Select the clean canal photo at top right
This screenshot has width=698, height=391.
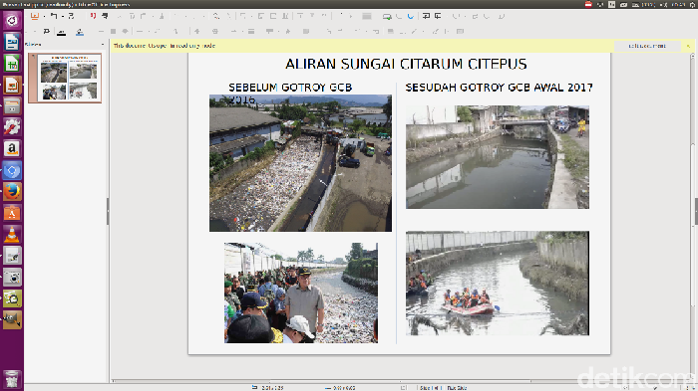tap(498, 157)
